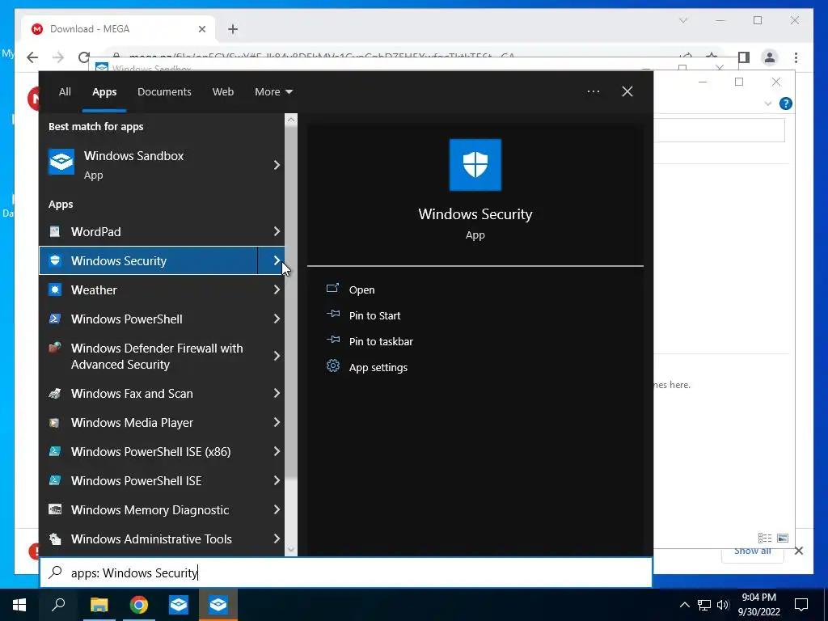Select Windows Administrative Tools result

(x=149, y=539)
